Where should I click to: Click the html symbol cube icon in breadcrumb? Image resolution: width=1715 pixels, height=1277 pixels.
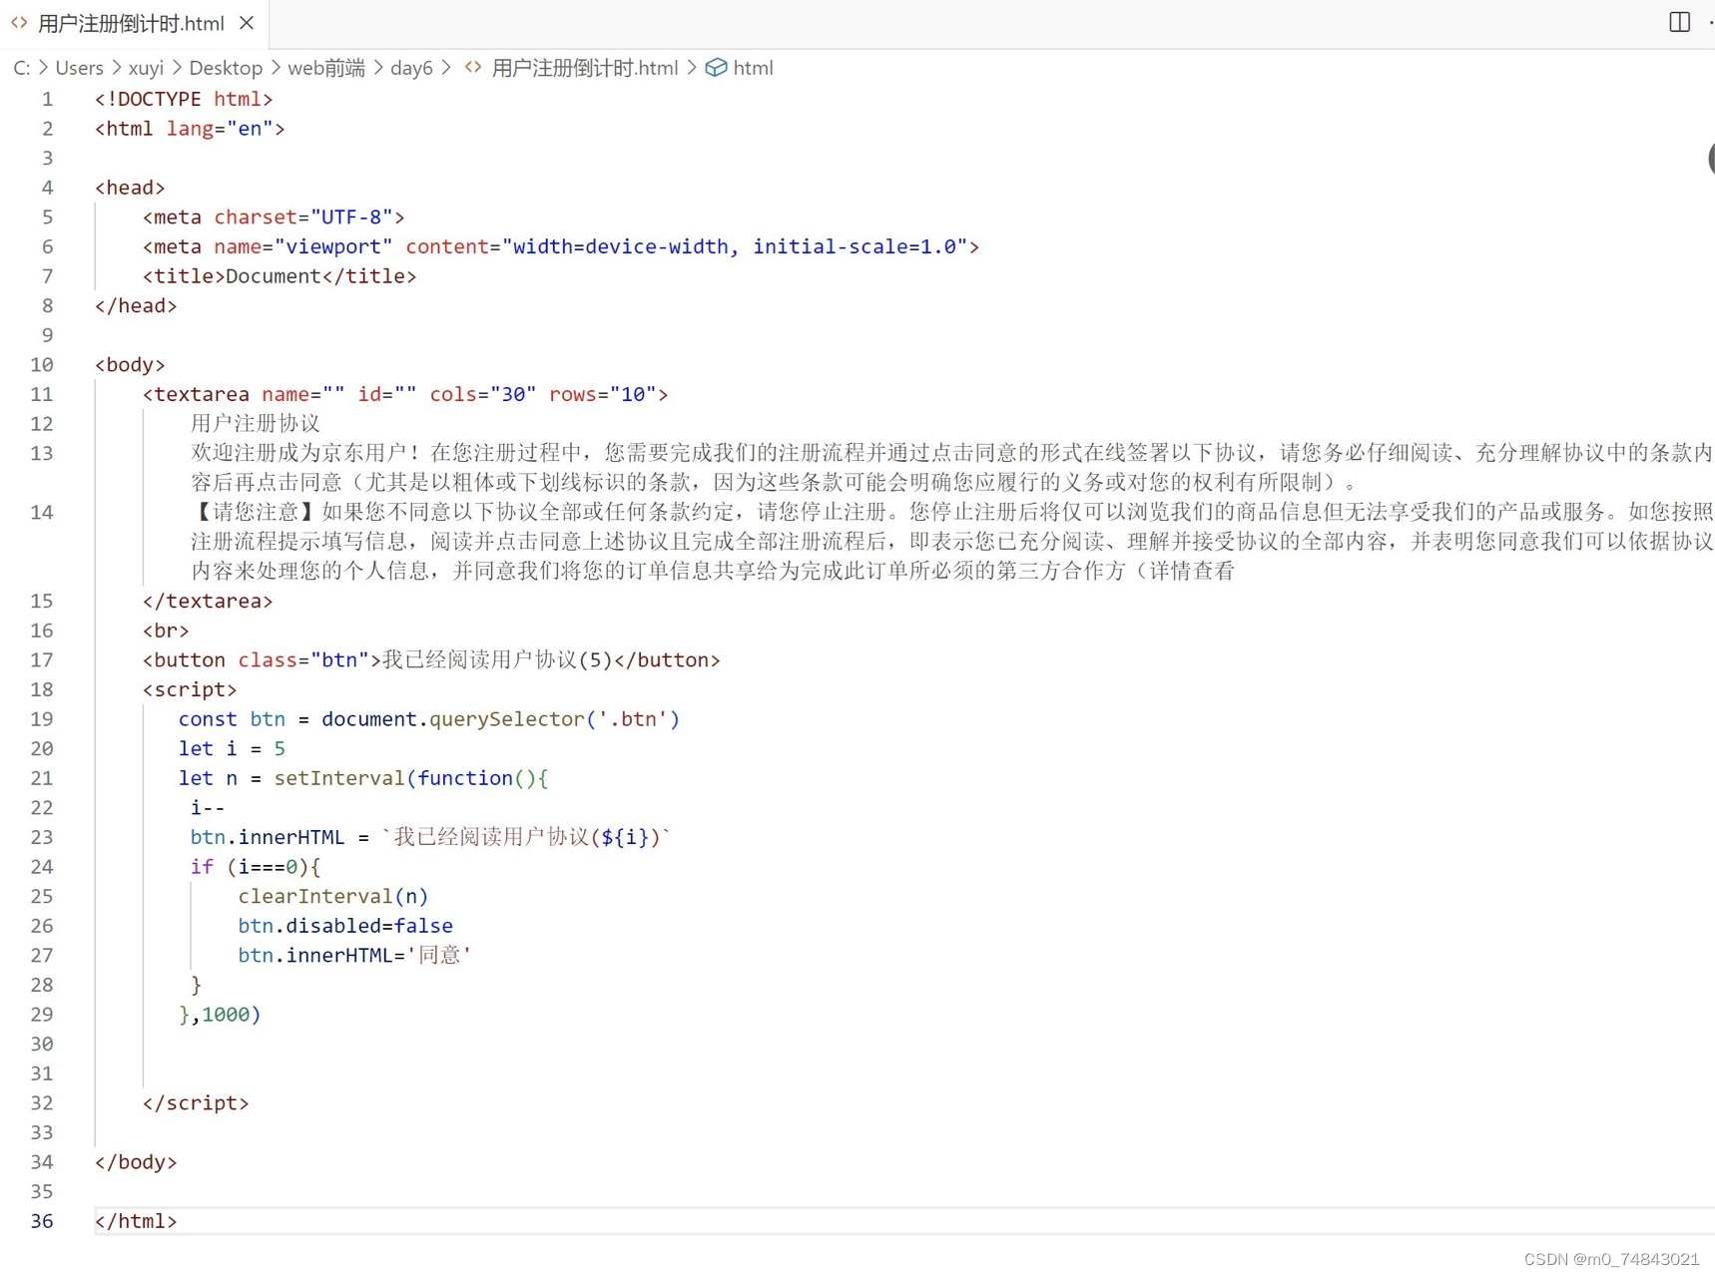pyautogui.click(x=716, y=68)
